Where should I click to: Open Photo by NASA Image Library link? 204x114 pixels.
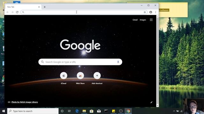25,102
